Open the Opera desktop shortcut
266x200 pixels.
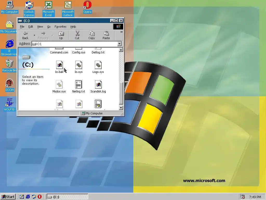click(x=87, y=7)
